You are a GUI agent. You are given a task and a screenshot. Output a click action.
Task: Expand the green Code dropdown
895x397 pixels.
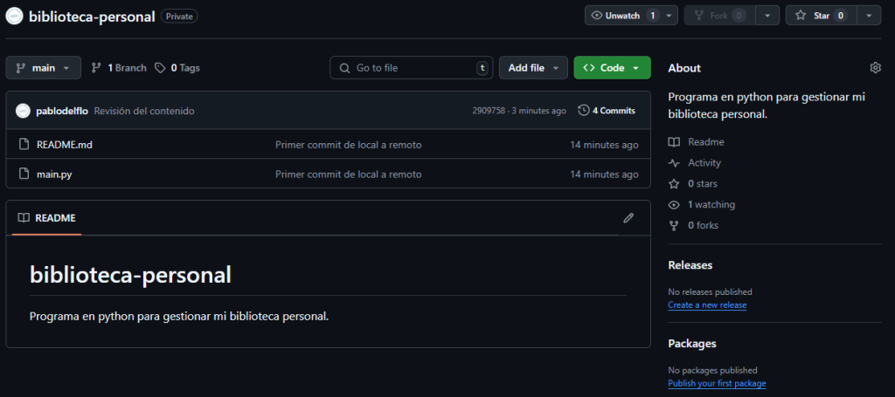[612, 68]
